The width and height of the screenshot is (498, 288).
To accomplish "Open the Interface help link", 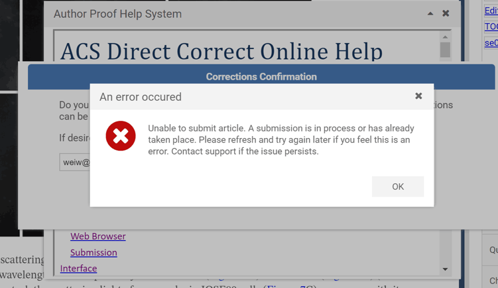I will (x=78, y=268).
